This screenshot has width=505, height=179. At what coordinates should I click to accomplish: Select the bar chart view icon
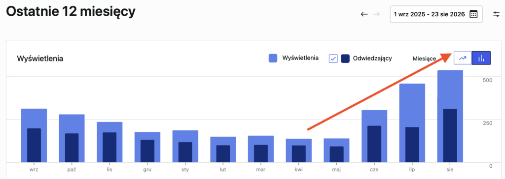pos(481,58)
